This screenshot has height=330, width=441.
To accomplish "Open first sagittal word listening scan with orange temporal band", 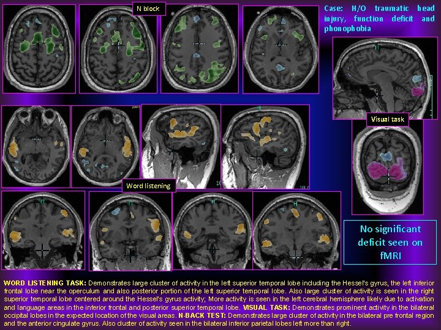I will coord(181,147).
